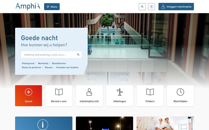Open the Menu button
209x130 pixels.
click(x=52, y=7)
